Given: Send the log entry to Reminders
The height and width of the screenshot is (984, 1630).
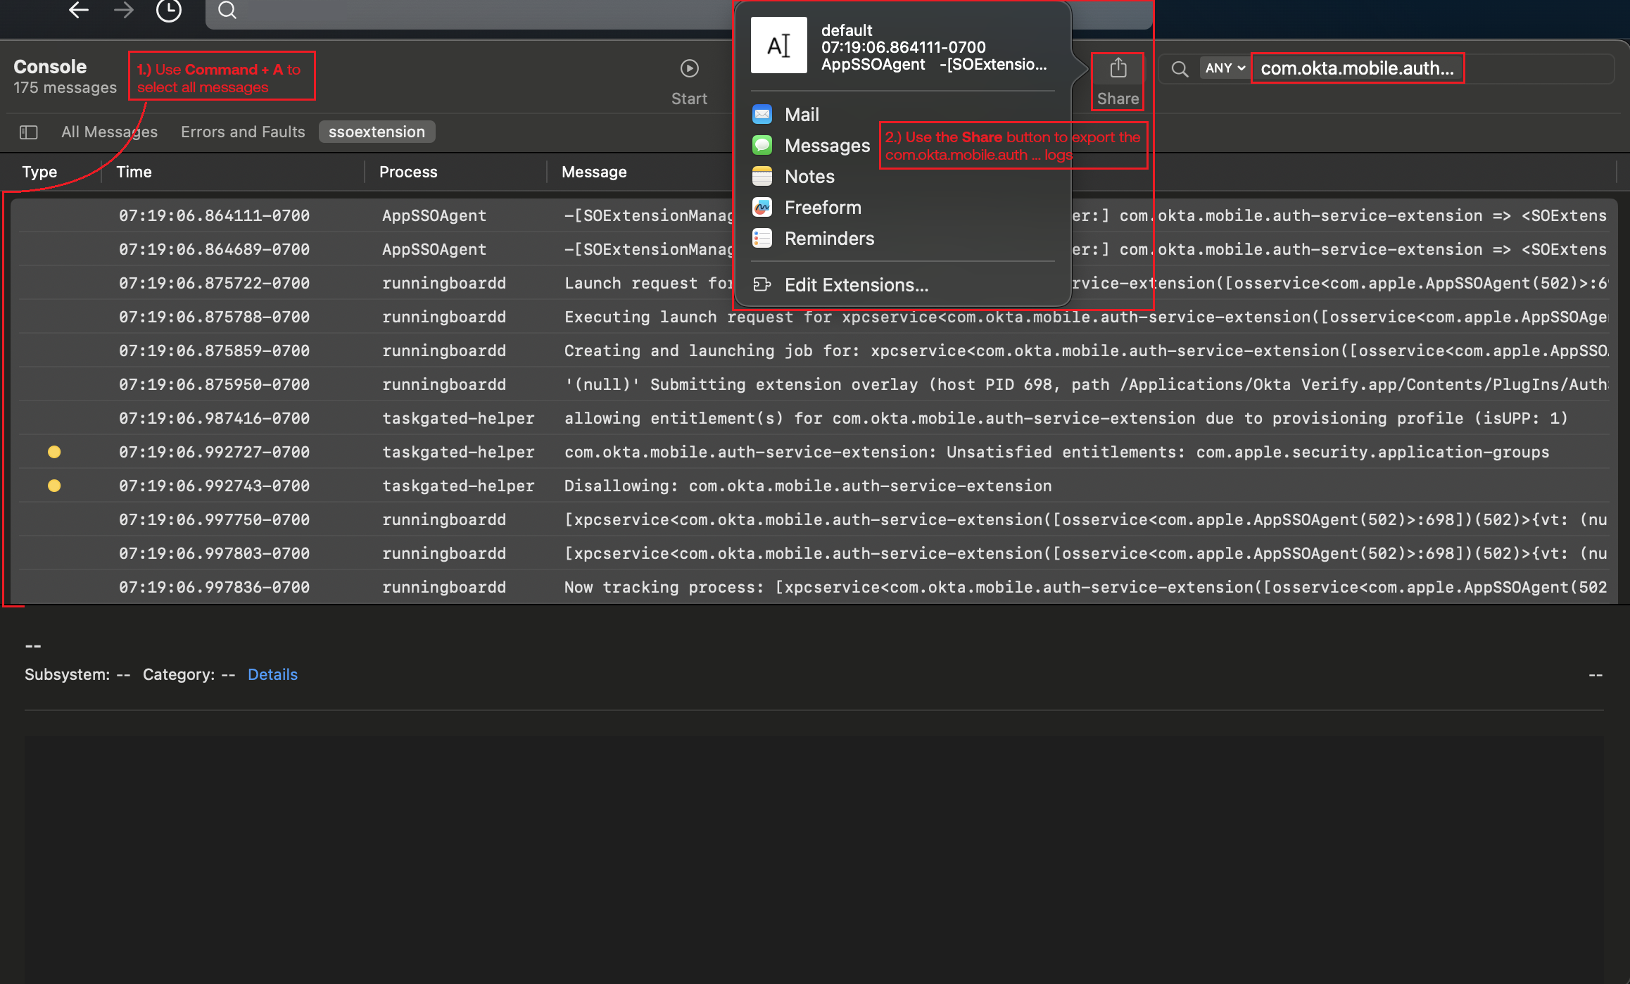Looking at the screenshot, I should point(828,238).
